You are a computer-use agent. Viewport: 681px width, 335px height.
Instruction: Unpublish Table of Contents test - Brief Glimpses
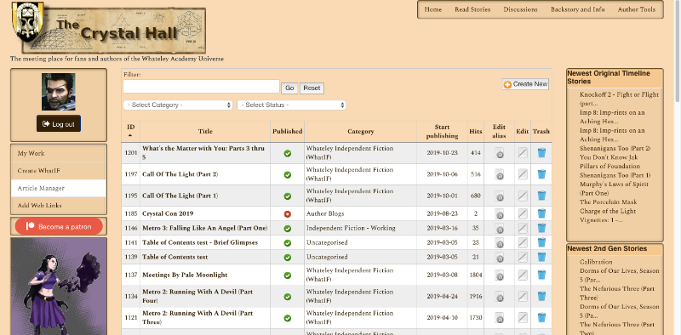click(x=287, y=242)
